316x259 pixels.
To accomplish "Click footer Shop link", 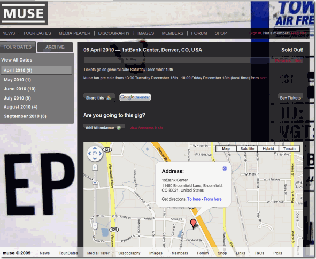I will pos(222,253).
